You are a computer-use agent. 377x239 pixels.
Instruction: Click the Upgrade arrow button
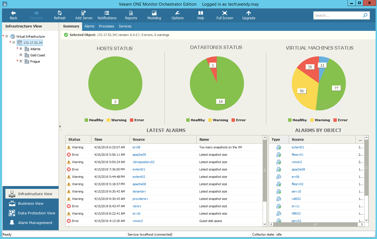point(249,13)
